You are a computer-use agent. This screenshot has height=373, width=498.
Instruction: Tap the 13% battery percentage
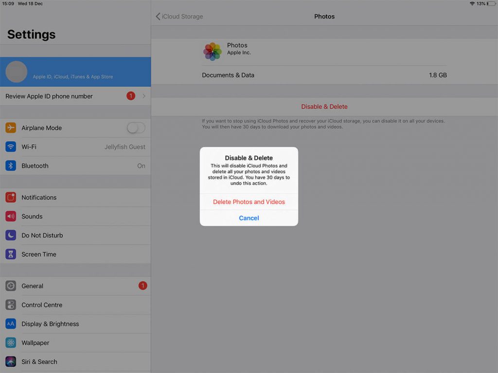coord(480,3)
